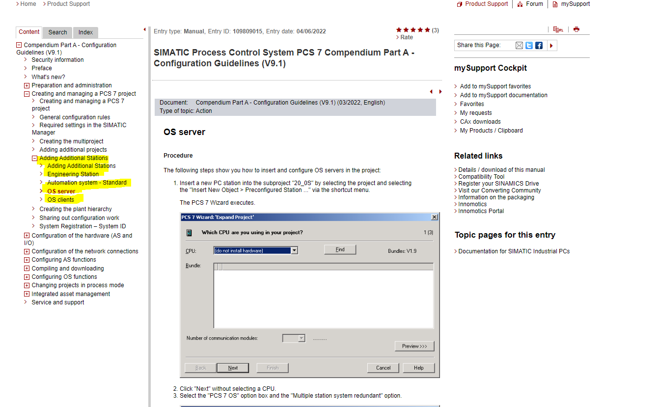Open the Favorites link in mySupport Cockpit
The height and width of the screenshot is (407, 658).
pyautogui.click(x=472, y=104)
